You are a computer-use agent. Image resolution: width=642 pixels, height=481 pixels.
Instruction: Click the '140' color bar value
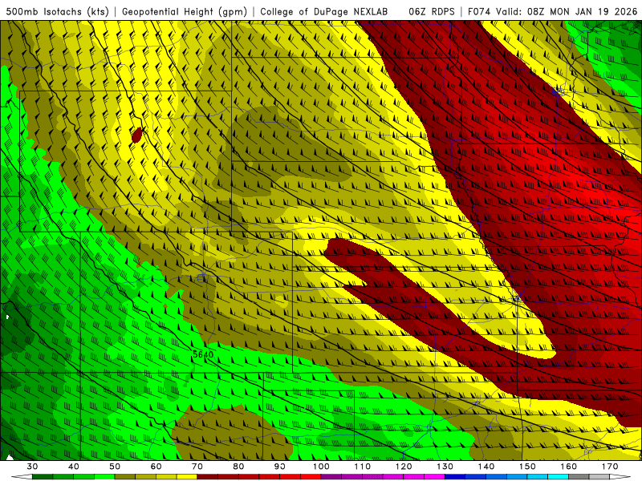point(486,467)
